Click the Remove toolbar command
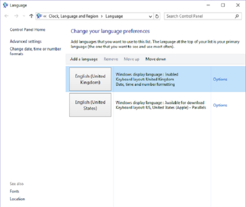The image size is (246, 207). (111, 59)
